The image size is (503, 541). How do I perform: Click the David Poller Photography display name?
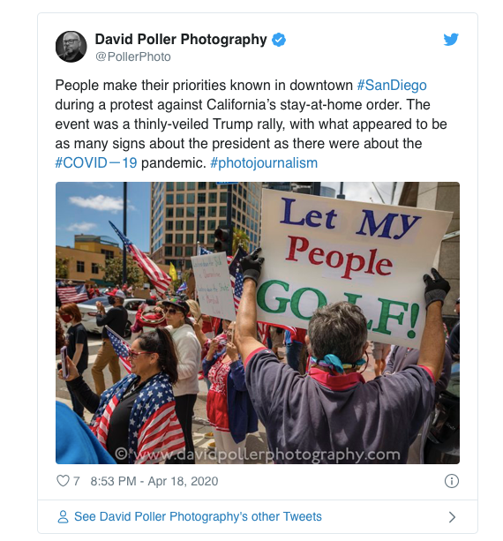click(181, 40)
